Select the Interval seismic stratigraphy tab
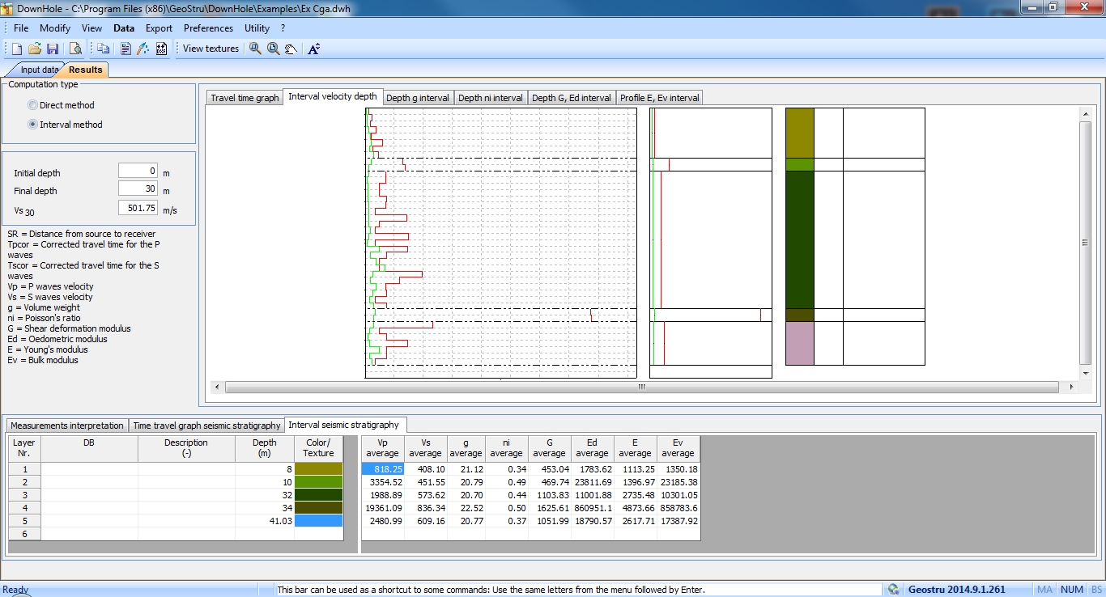 click(346, 425)
